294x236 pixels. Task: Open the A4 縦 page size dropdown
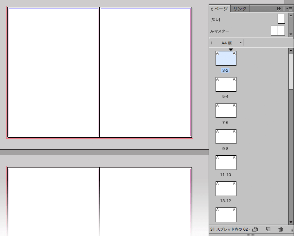(232, 43)
